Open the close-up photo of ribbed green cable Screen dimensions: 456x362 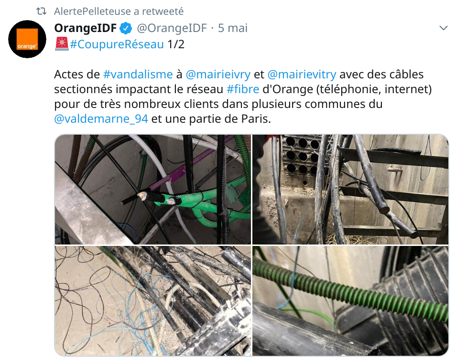coord(350,301)
